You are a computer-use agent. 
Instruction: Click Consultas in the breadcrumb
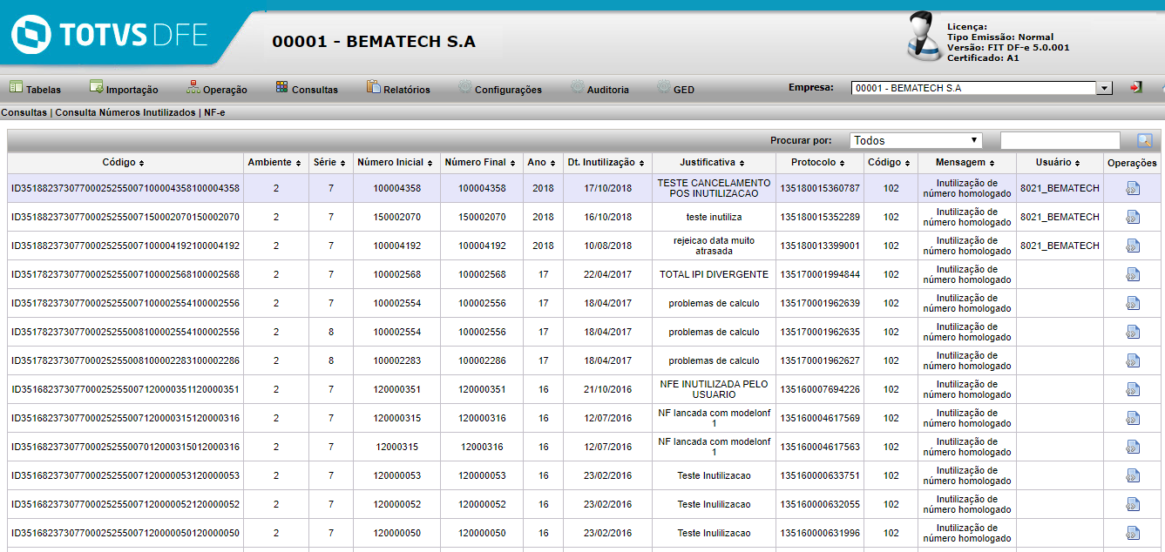pos(24,112)
